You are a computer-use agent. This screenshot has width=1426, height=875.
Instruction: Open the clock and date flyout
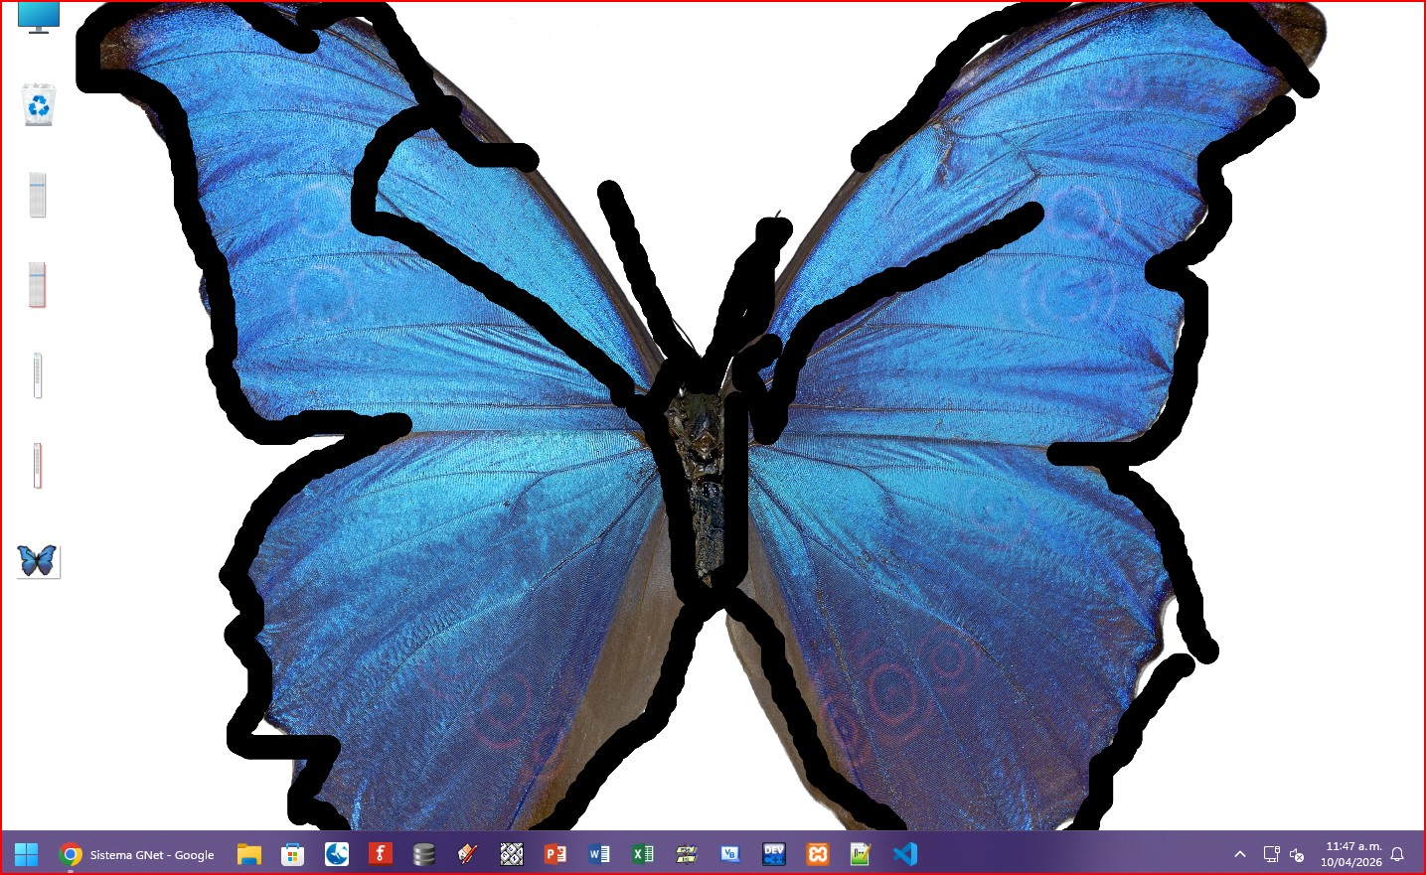click(x=1351, y=854)
